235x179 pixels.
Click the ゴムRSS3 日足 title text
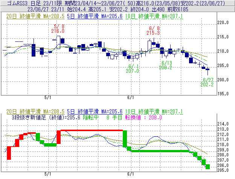(24, 3)
